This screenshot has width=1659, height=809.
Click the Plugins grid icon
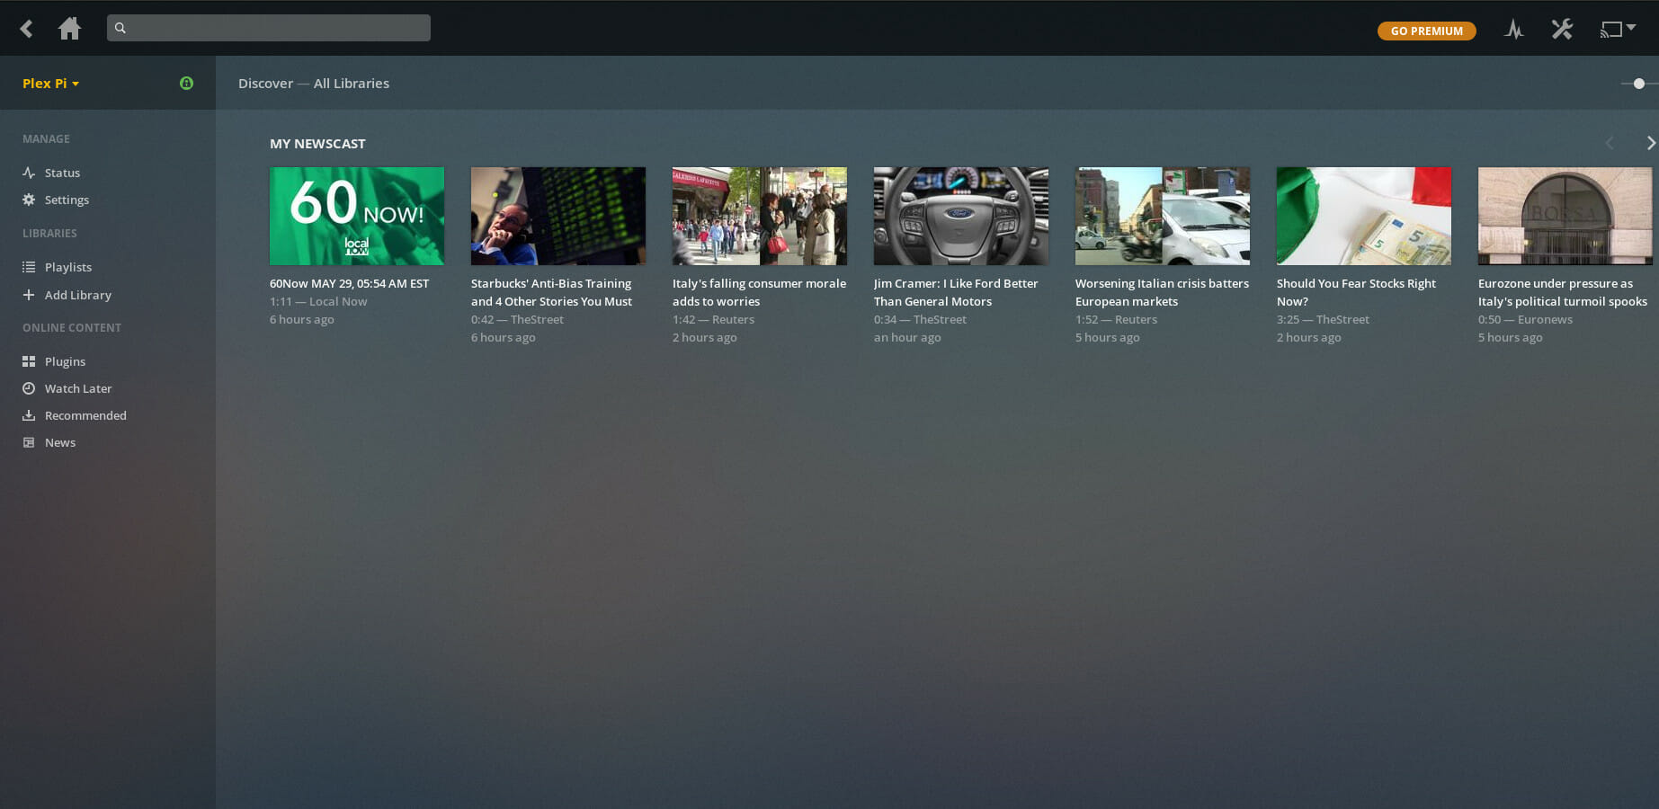(x=29, y=361)
